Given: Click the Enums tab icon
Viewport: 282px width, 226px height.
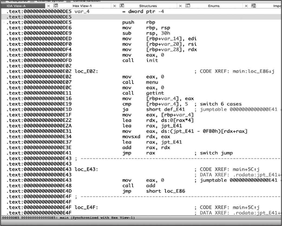Looking at the screenshot, I should click(188, 6).
